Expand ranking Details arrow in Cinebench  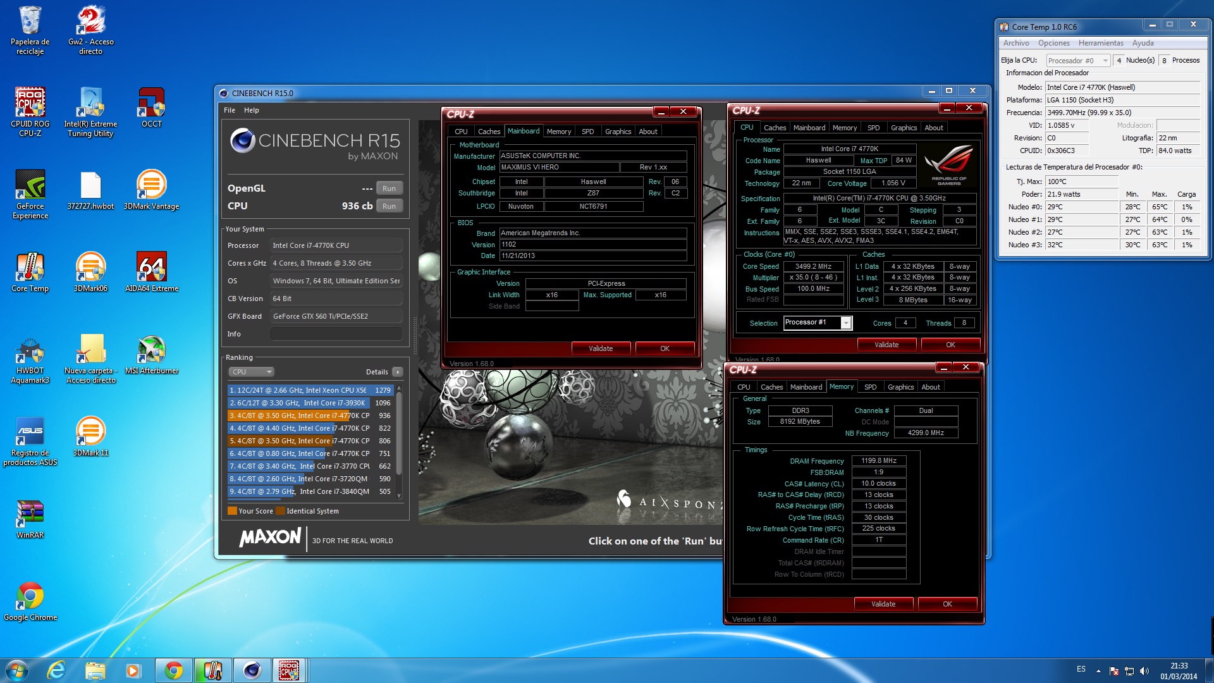point(397,372)
